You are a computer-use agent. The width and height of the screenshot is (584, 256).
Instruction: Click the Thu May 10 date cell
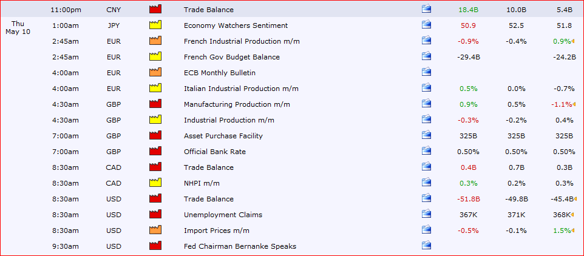18,28
